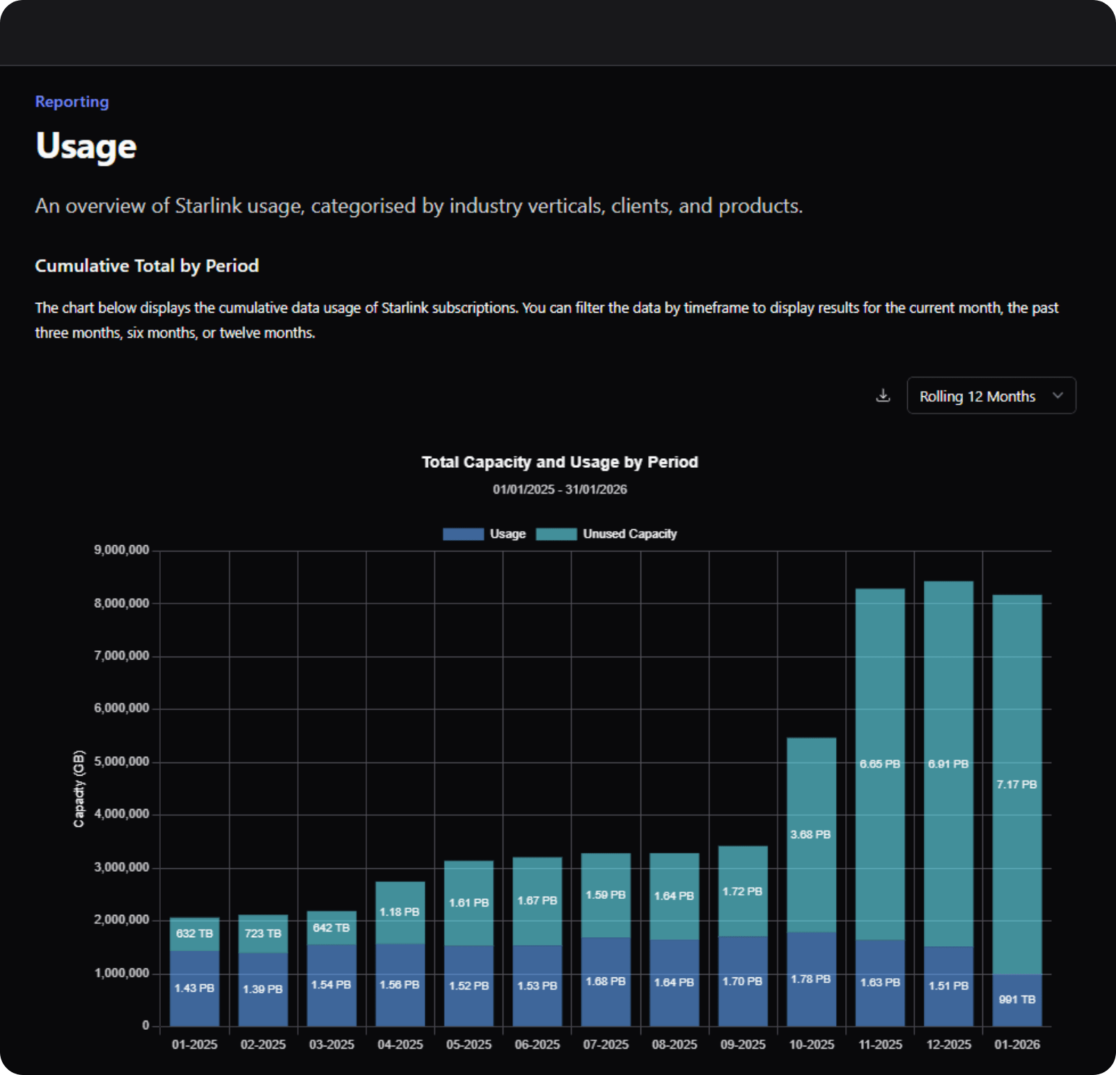Viewport: 1116px width, 1075px height.
Task: Select the 1.43 PB usage bar for 01-2025
Action: click(194, 988)
